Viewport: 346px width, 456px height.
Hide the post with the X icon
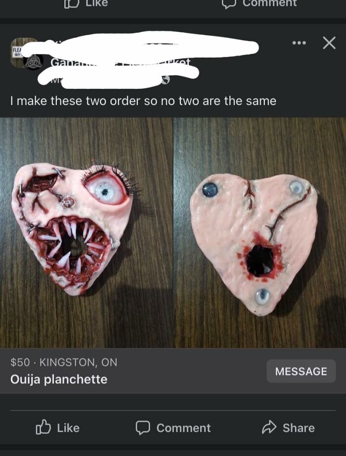[x=329, y=43]
